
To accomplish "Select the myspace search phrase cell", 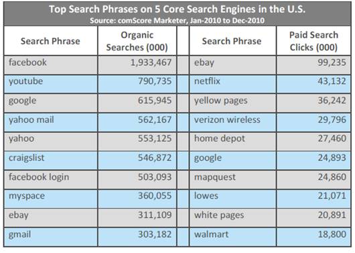I will tap(51, 199).
